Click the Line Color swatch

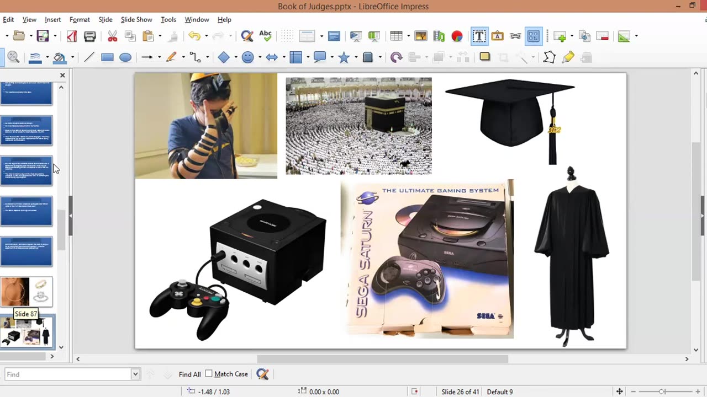[35, 57]
